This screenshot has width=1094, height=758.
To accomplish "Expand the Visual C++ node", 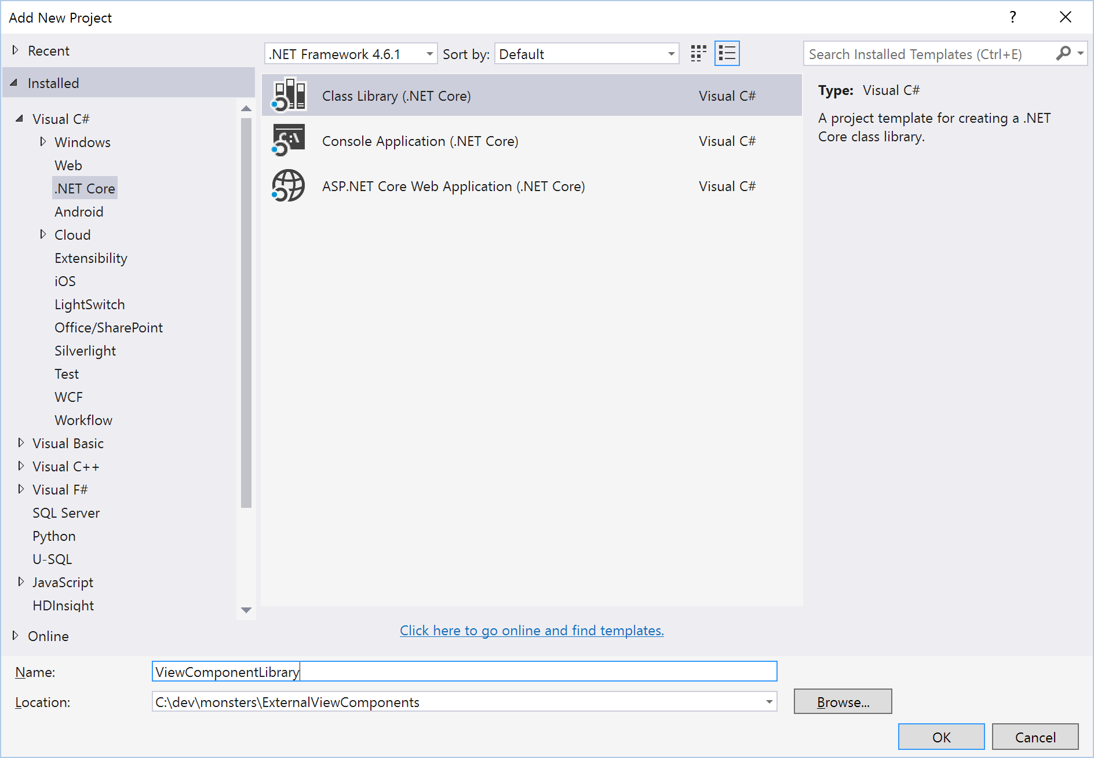I will coord(21,466).
